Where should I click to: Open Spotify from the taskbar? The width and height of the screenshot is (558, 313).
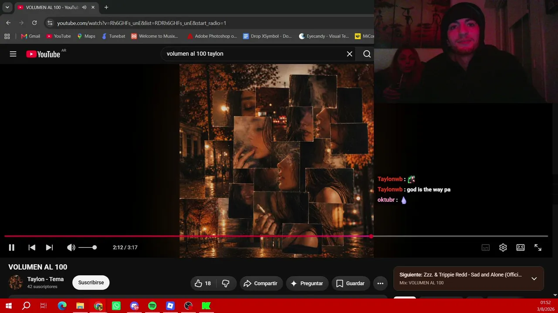[x=152, y=306]
